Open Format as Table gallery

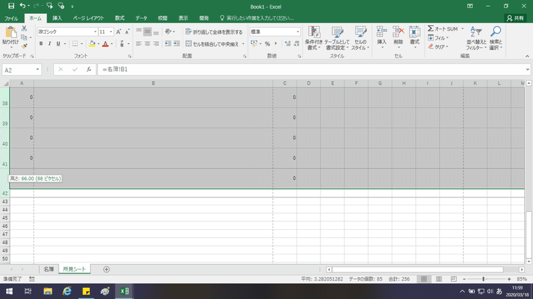point(337,38)
